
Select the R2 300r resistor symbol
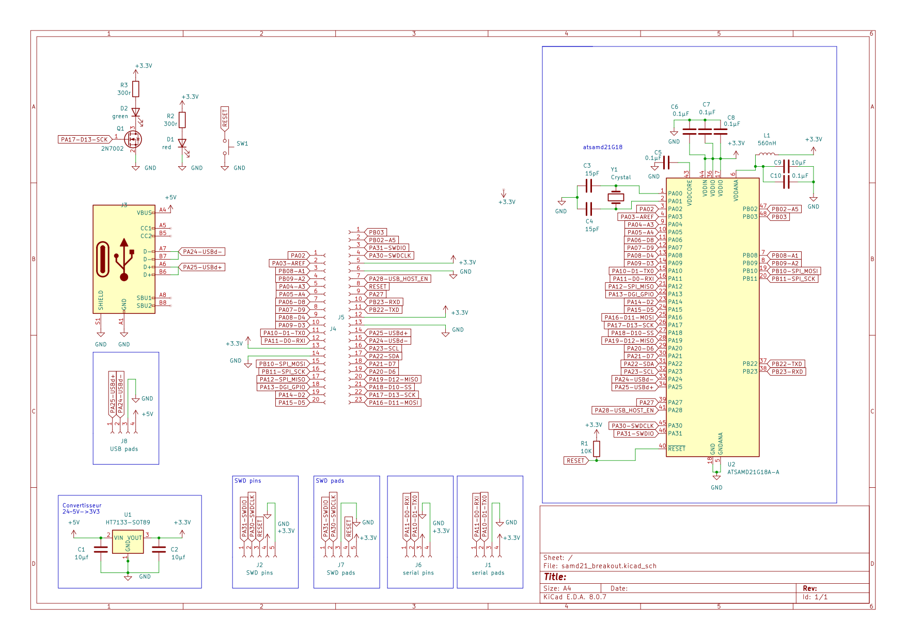182,120
